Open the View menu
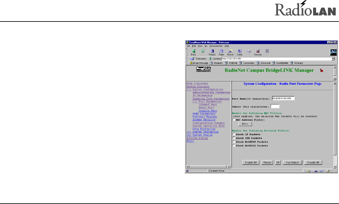339x204 pixels. (x=199, y=46)
